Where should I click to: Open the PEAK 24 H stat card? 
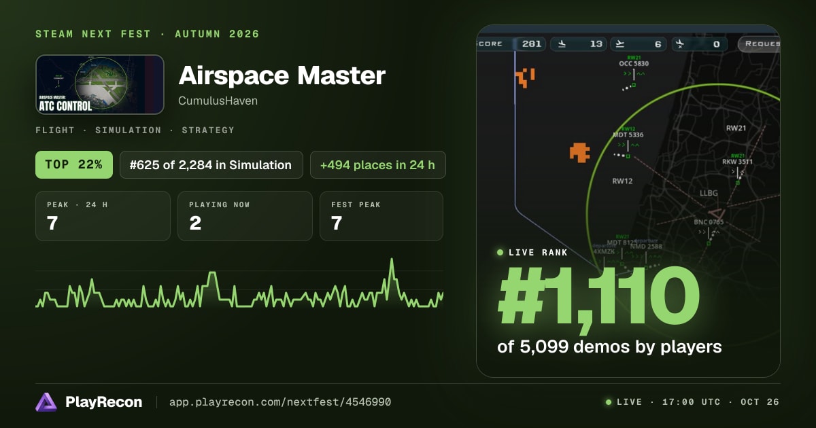click(x=103, y=216)
